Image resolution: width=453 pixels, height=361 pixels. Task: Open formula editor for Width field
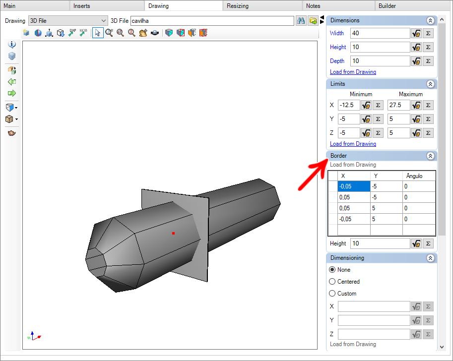416,33
